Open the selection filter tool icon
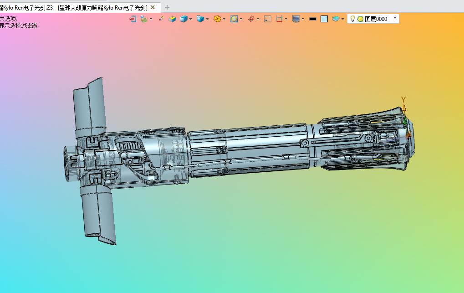Screen dimensions: 464x293 pyautogui.click(x=144, y=19)
